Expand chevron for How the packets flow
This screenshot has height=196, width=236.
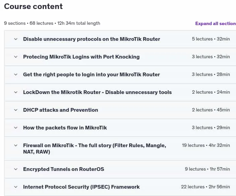coord(16,128)
